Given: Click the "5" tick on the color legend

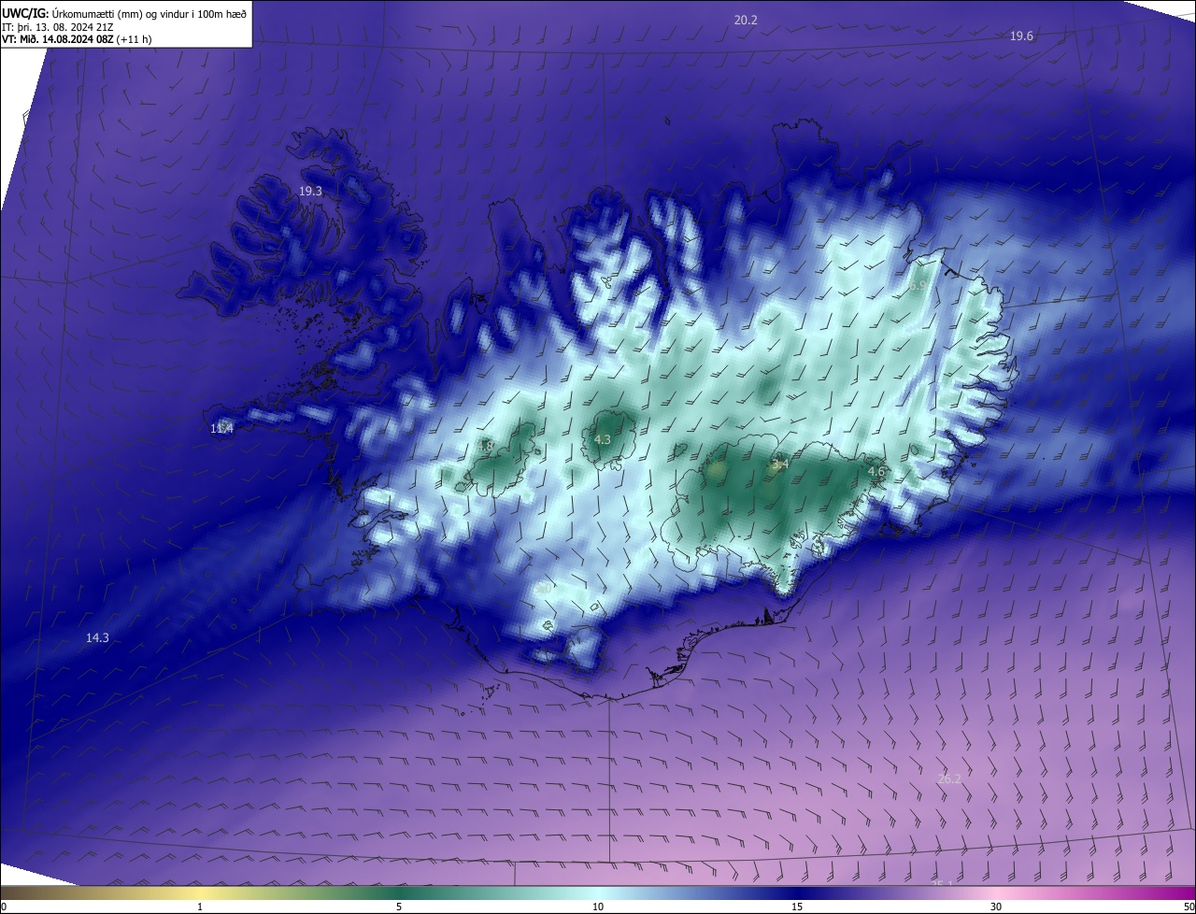Looking at the screenshot, I should [x=399, y=907].
